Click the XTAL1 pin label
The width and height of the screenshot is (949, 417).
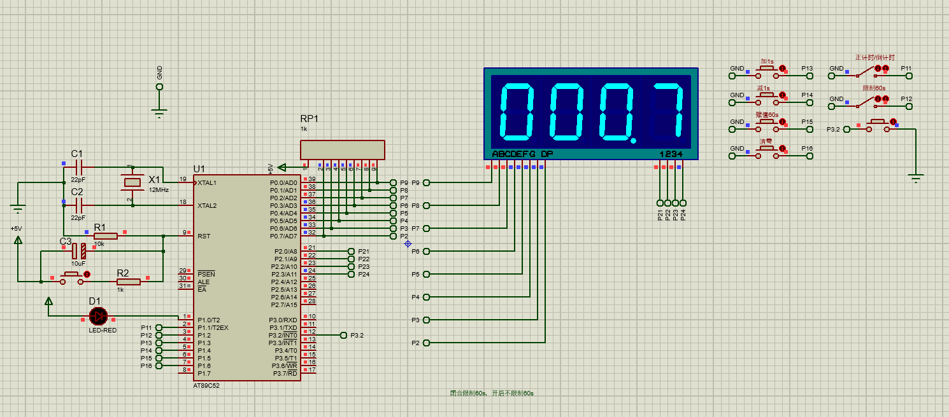tap(207, 183)
